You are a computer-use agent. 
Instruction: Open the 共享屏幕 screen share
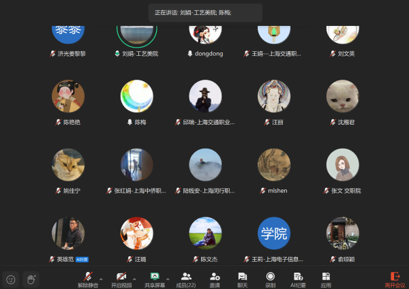point(154,275)
